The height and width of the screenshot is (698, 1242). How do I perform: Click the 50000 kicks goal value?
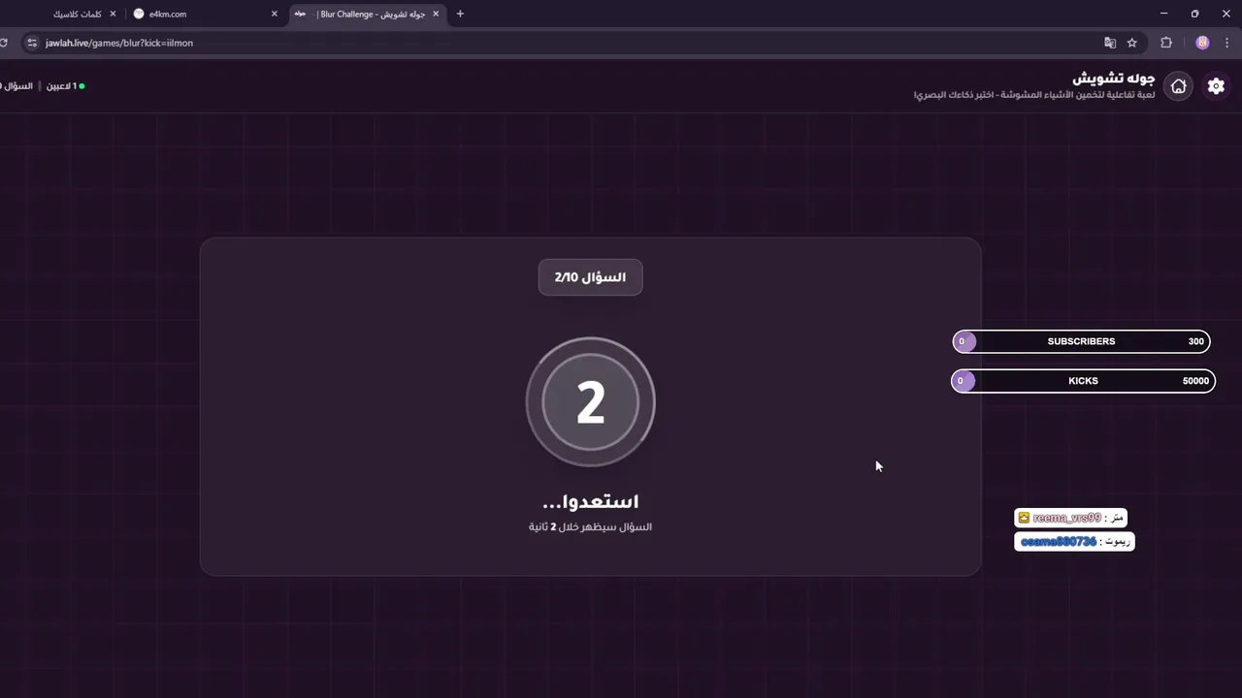point(1195,381)
